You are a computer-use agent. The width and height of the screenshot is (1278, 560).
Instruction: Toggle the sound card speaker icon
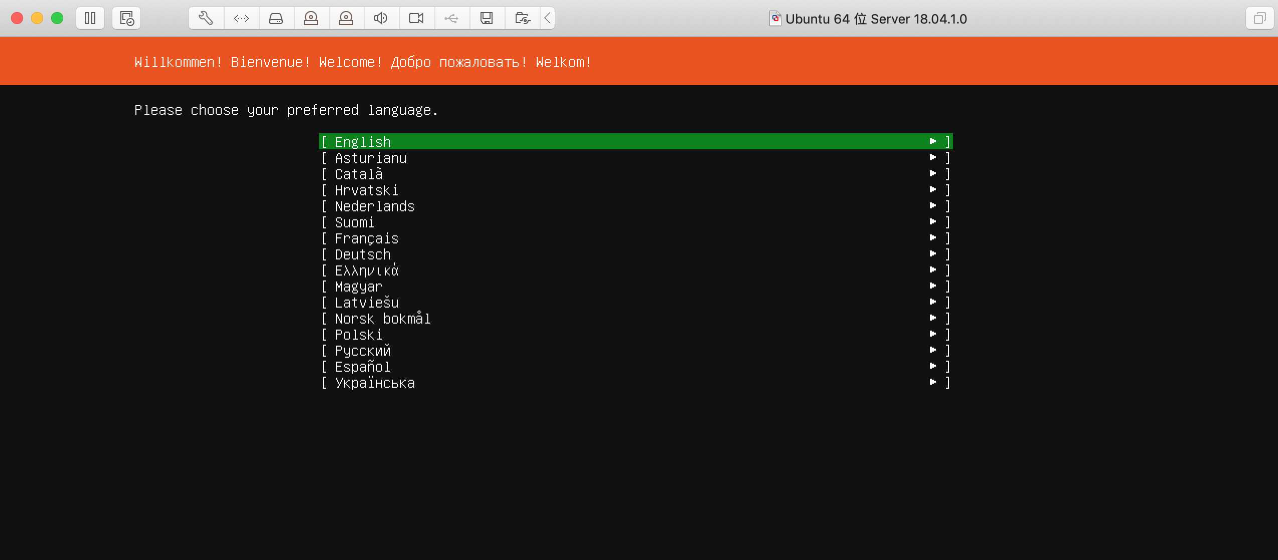pyautogui.click(x=381, y=19)
